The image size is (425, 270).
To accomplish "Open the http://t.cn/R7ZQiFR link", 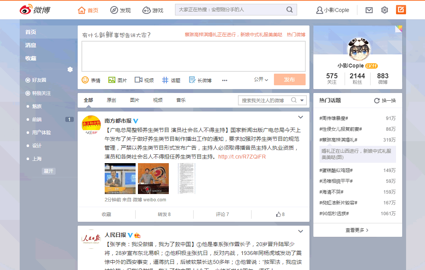I will click(242, 157).
